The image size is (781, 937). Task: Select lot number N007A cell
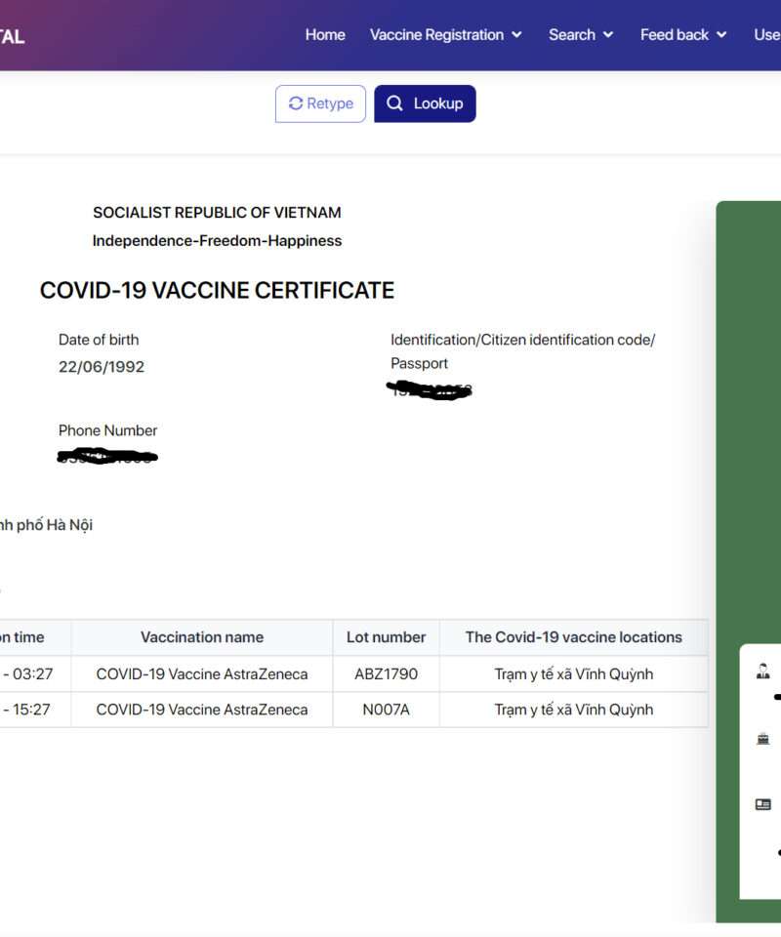coord(386,710)
